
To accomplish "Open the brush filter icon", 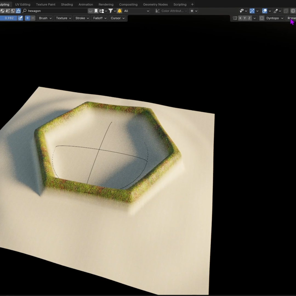I will click(x=111, y=11).
